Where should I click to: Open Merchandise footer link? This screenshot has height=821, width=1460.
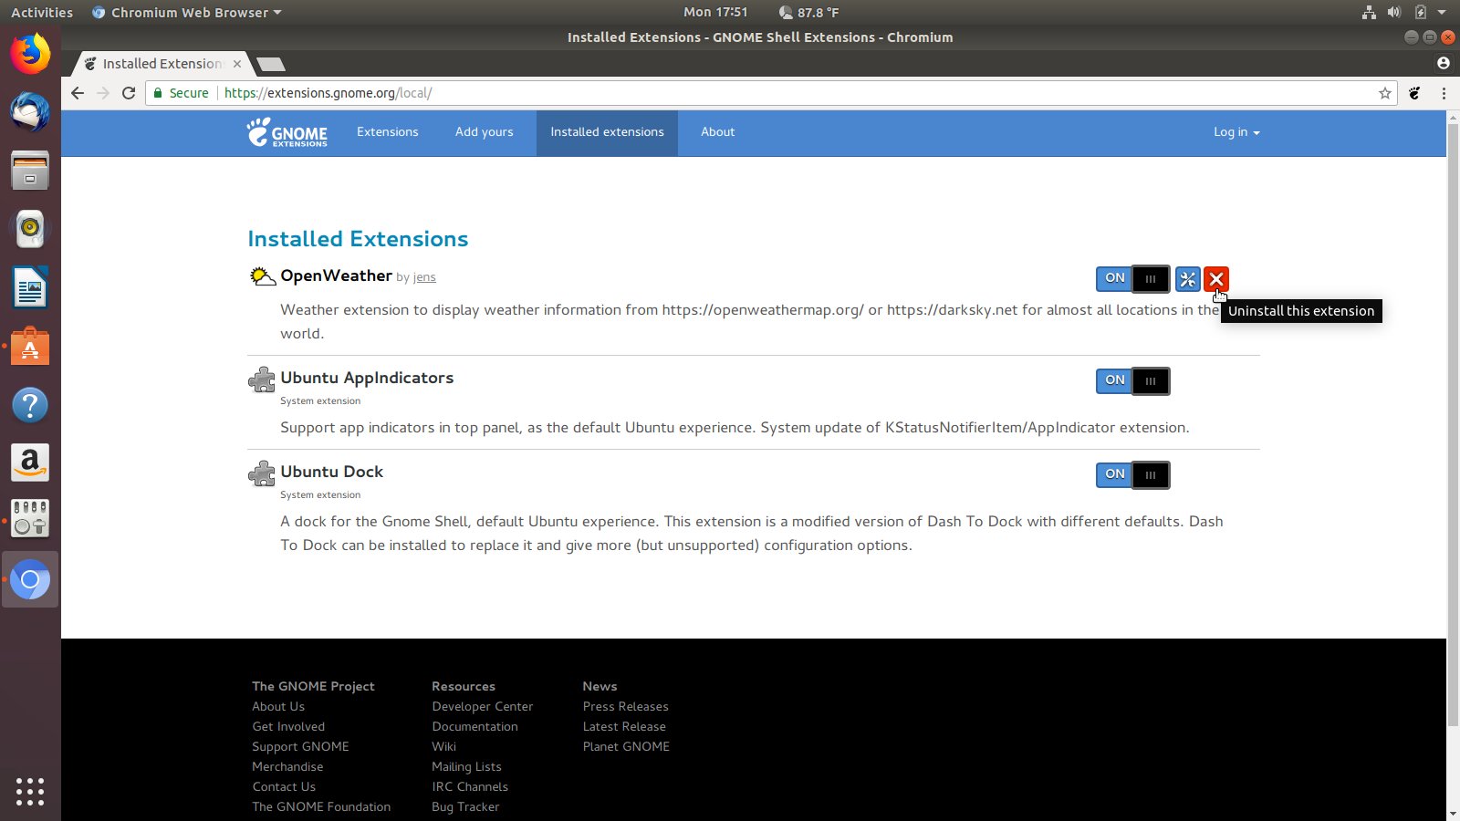tap(287, 766)
